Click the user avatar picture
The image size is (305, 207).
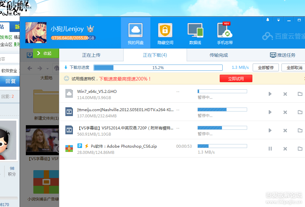point(36,33)
